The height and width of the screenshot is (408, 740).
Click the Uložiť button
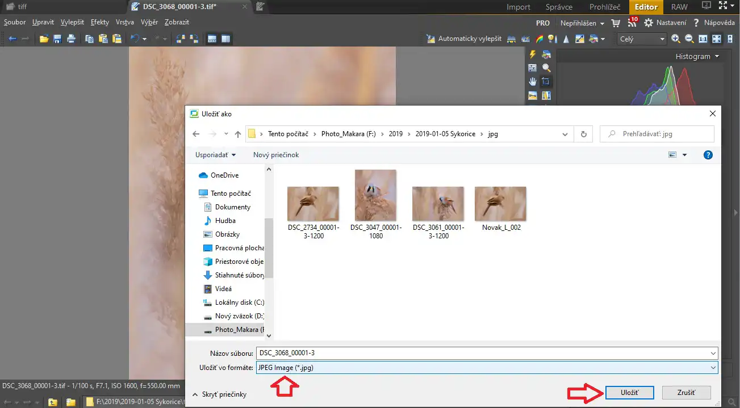630,393
